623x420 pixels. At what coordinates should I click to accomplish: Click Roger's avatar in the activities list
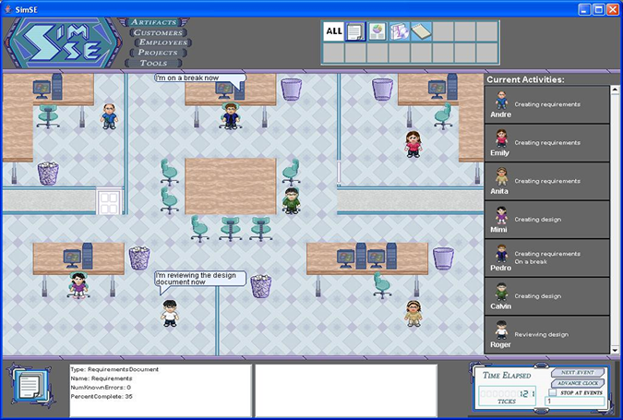pyautogui.click(x=500, y=330)
